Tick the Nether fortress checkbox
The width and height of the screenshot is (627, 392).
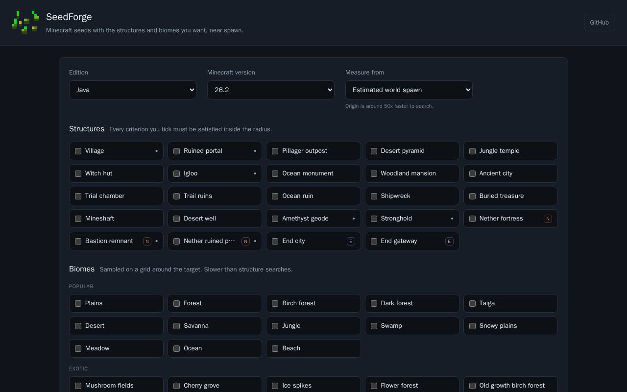(x=472, y=219)
